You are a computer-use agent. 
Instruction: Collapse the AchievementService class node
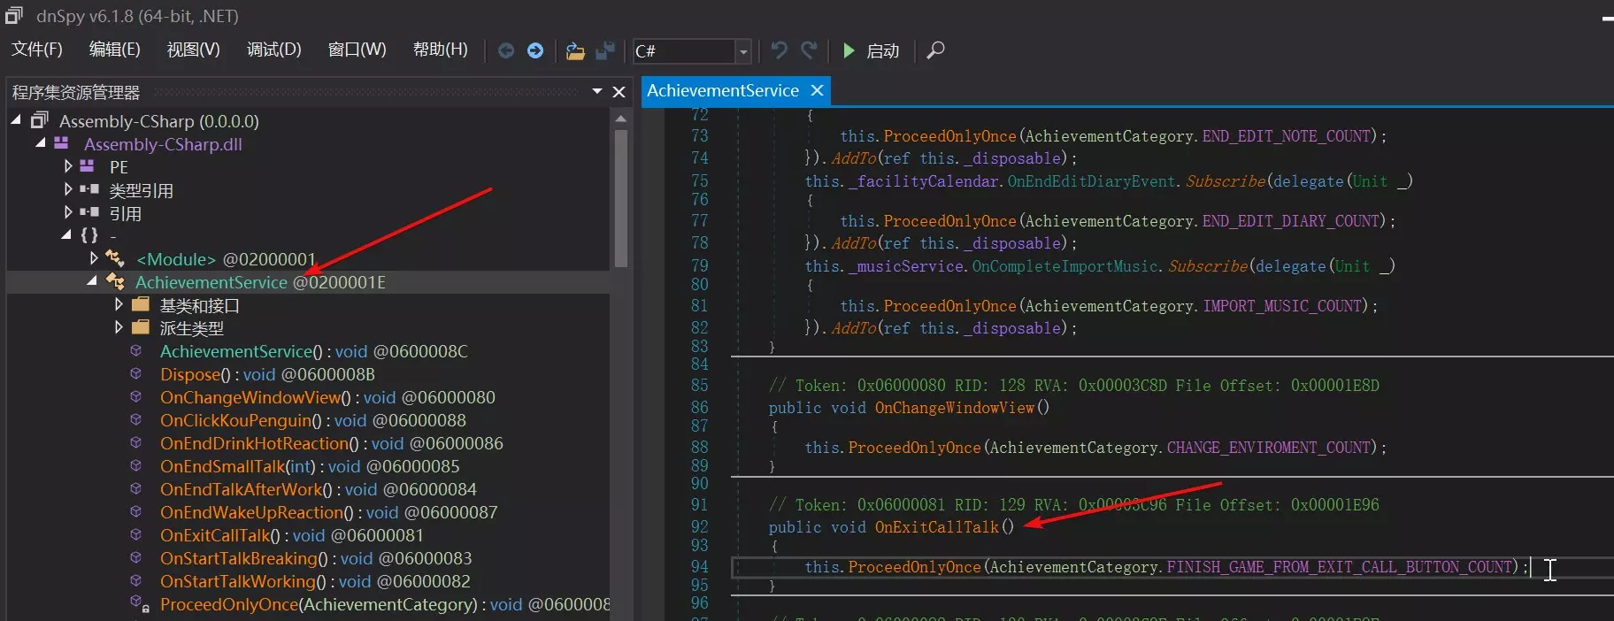point(92,281)
